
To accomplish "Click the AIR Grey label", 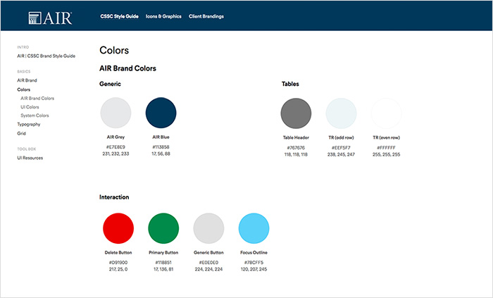I will point(116,137).
